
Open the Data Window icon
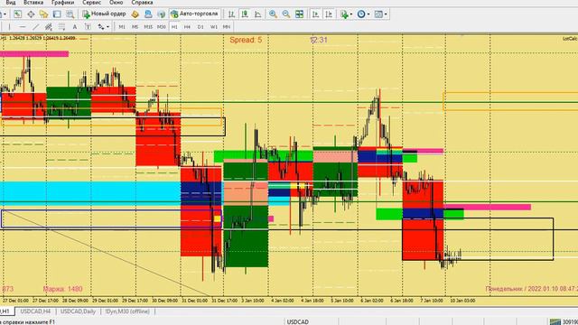pyautogui.click(x=31, y=14)
